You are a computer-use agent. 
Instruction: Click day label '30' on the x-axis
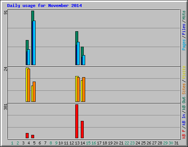[171, 143]
